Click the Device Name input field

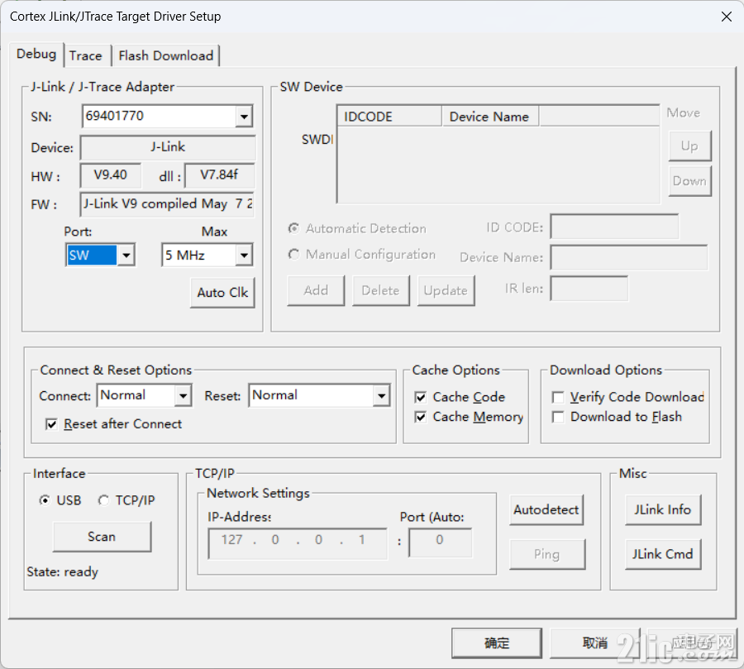[x=629, y=257]
